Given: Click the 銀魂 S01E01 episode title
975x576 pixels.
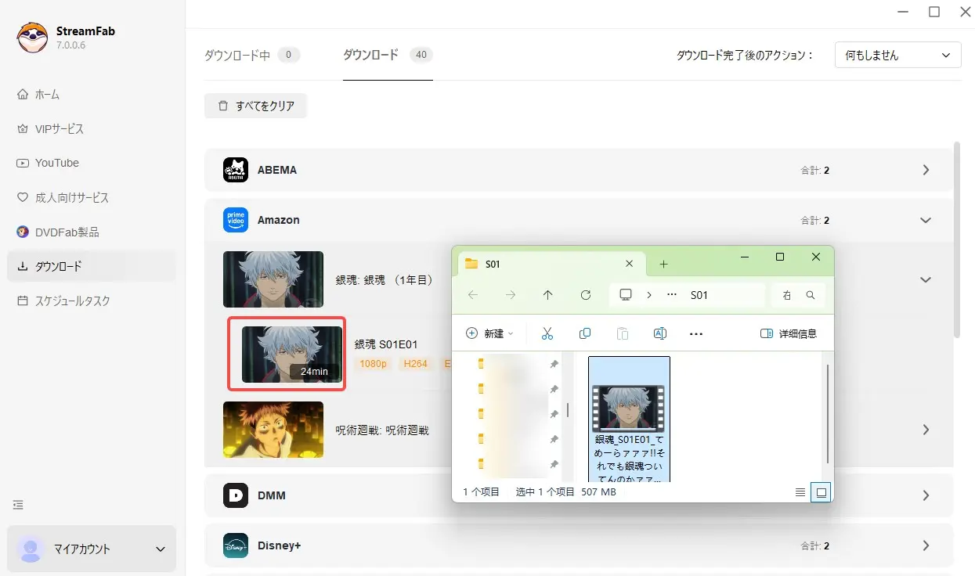Looking at the screenshot, I should point(386,344).
